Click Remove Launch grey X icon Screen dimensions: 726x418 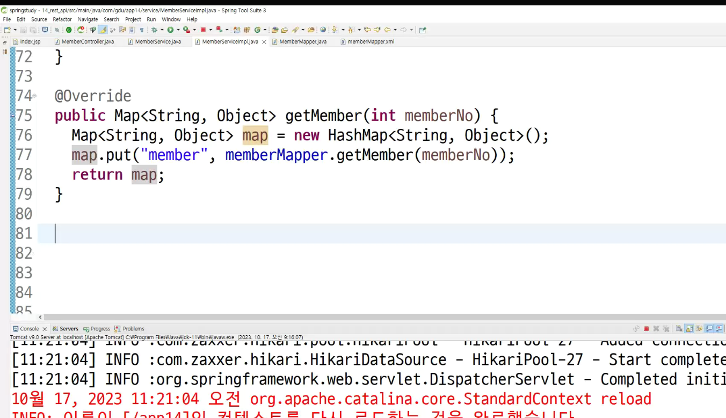point(656,329)
